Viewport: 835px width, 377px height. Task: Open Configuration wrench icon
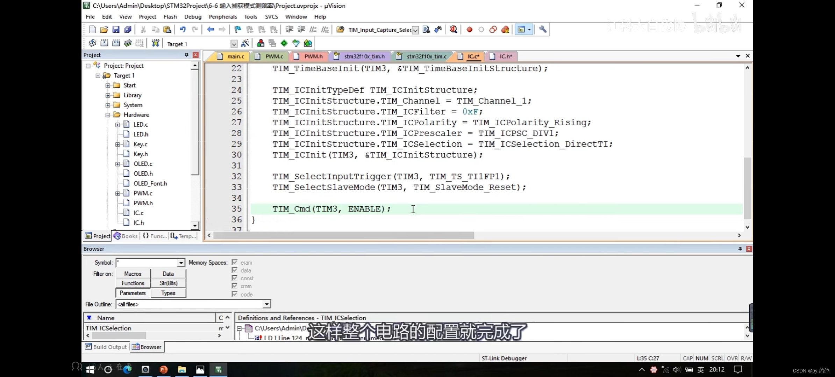(x=543, y=30)
